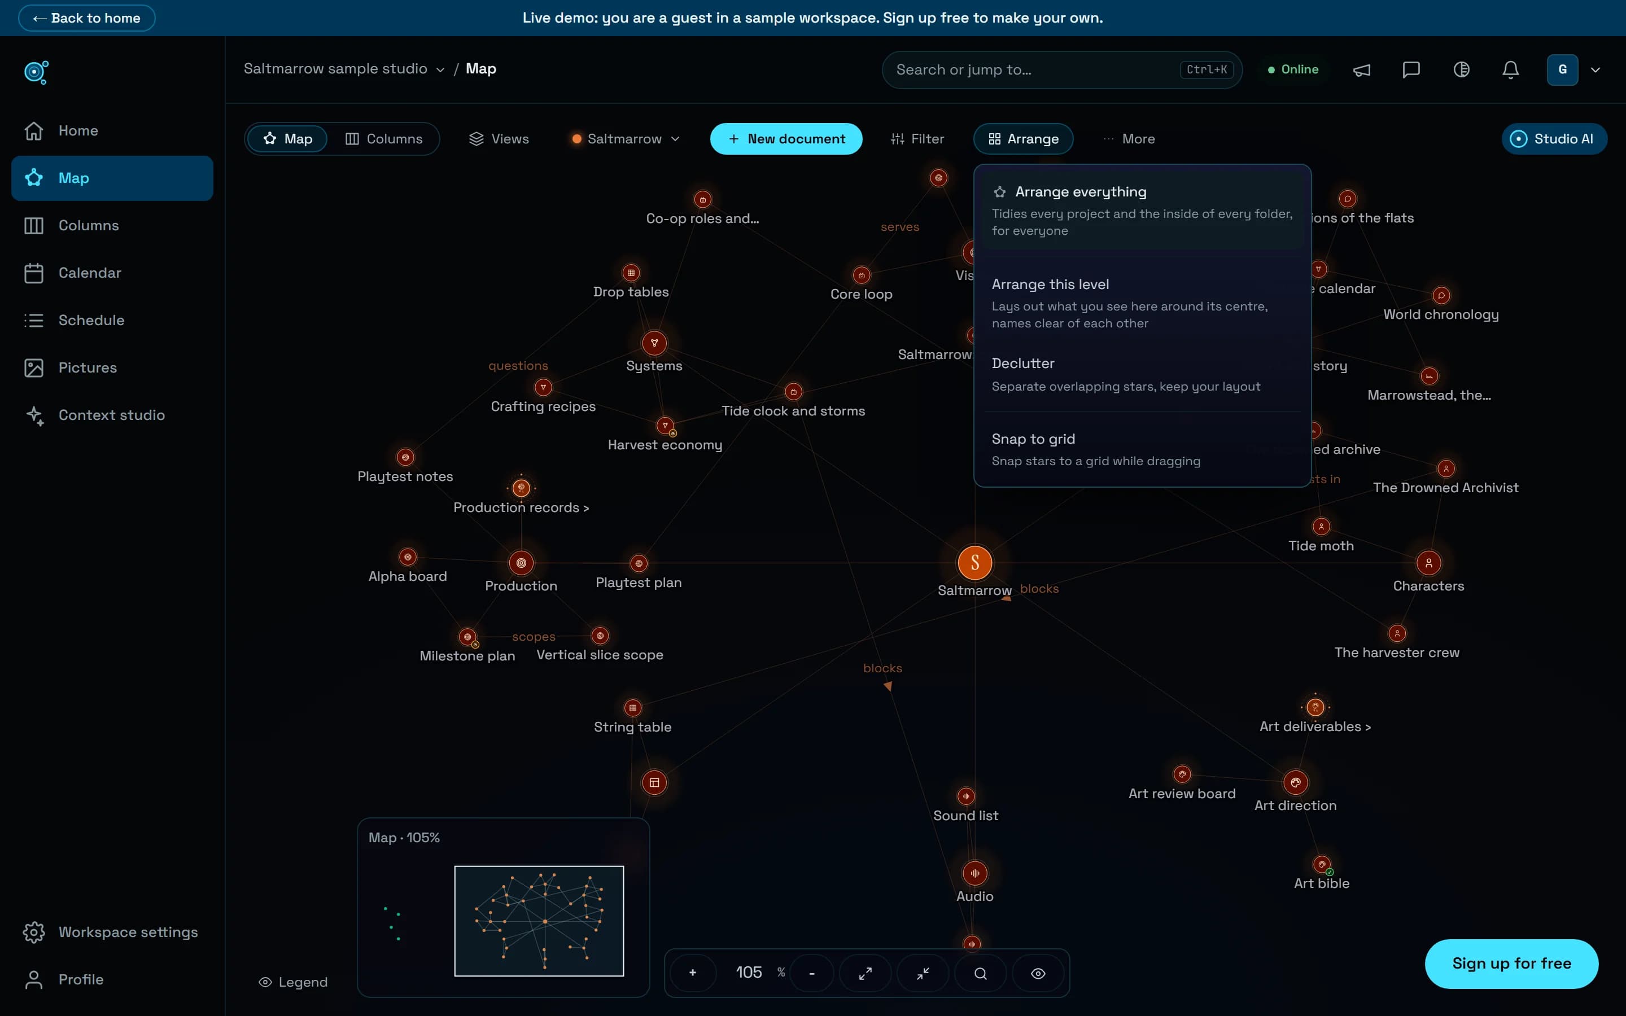The width and height of the screenshot is (1626, 1016).
Task: Switch to Map view toggle
Action: point(287,139)
